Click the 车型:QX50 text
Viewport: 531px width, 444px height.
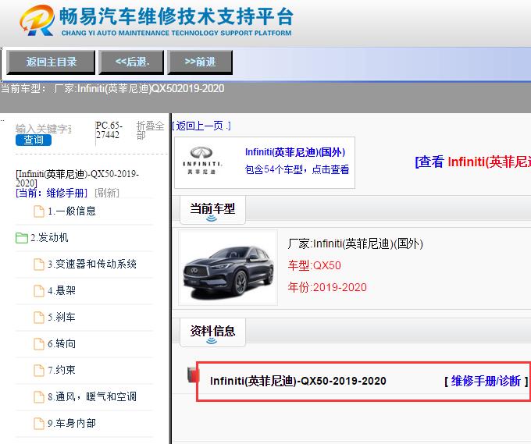click(314, 265)
